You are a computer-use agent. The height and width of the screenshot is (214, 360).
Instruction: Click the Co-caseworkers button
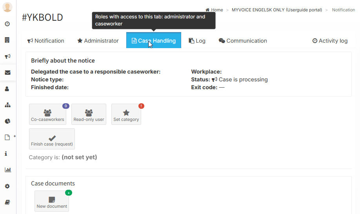coord(47,114)
